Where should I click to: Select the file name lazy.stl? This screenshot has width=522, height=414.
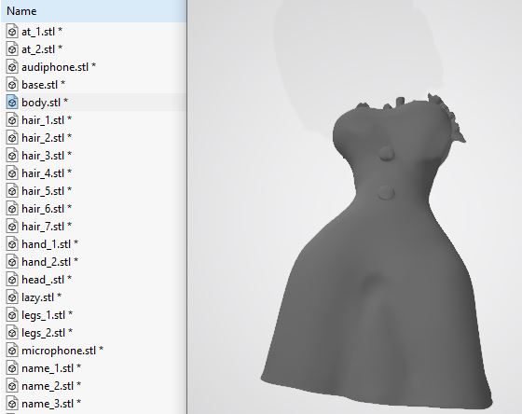point(42,297)
